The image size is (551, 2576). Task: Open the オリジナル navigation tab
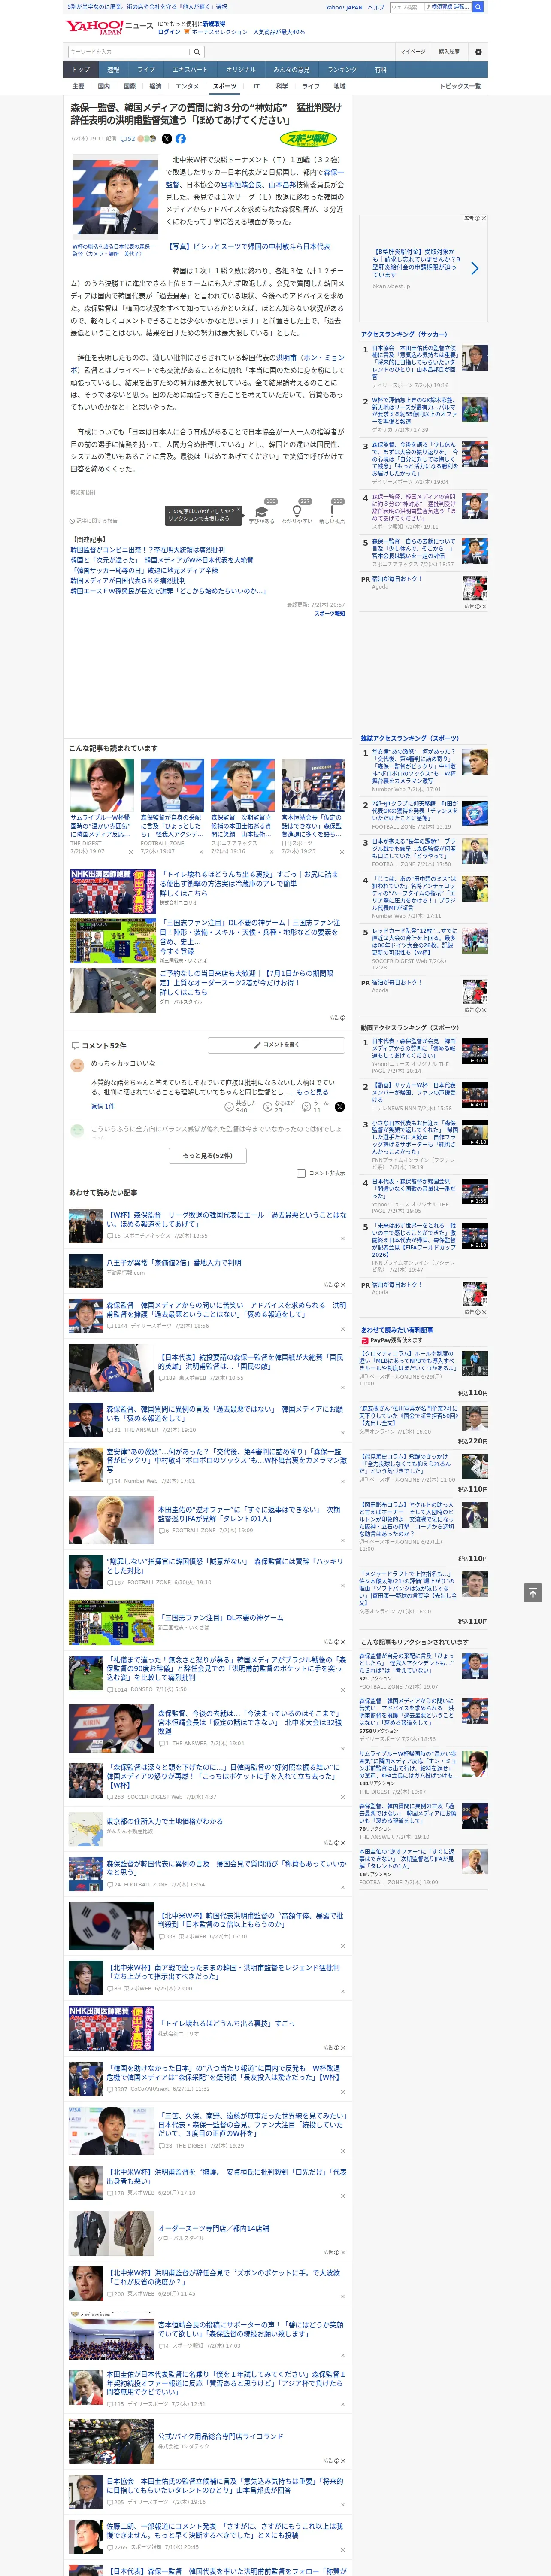241,70
